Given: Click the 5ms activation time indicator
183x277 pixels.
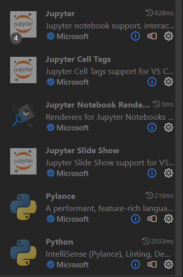Looking at the screenshot, I should tap(163, 104).
